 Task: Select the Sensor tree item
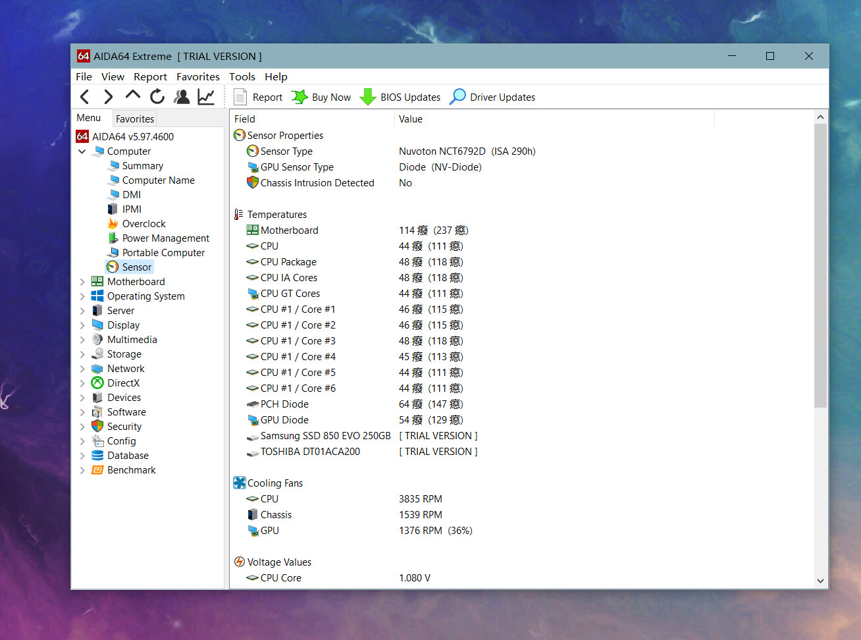point(137,267)
